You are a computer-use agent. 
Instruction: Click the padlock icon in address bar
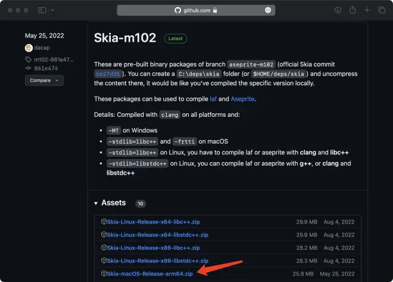[215, 10]
